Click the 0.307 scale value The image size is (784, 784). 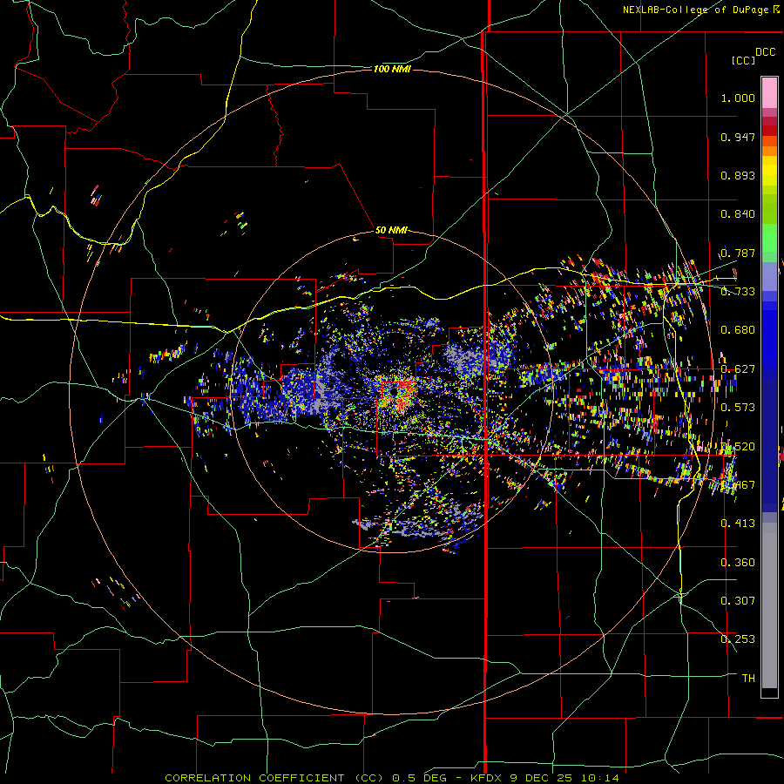738,600
